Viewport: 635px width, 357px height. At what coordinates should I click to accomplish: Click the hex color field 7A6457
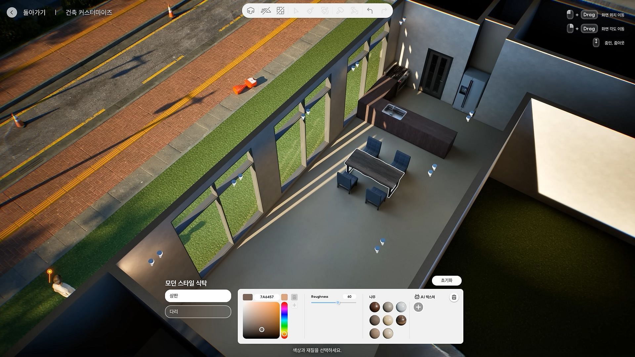point(267,297)
